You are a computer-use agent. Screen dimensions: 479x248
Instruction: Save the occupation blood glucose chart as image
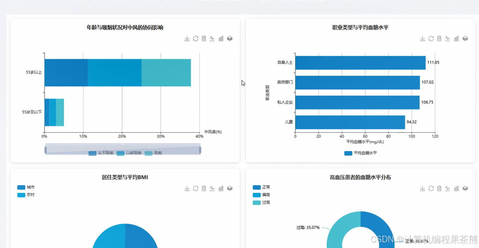point(422,39)
